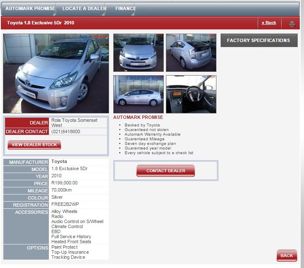
Task: Click the manufacturer value Toyota
Action: click(x=59, y=161)
